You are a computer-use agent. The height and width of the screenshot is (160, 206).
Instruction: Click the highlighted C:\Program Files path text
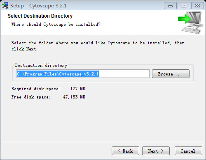pos(58,74)
